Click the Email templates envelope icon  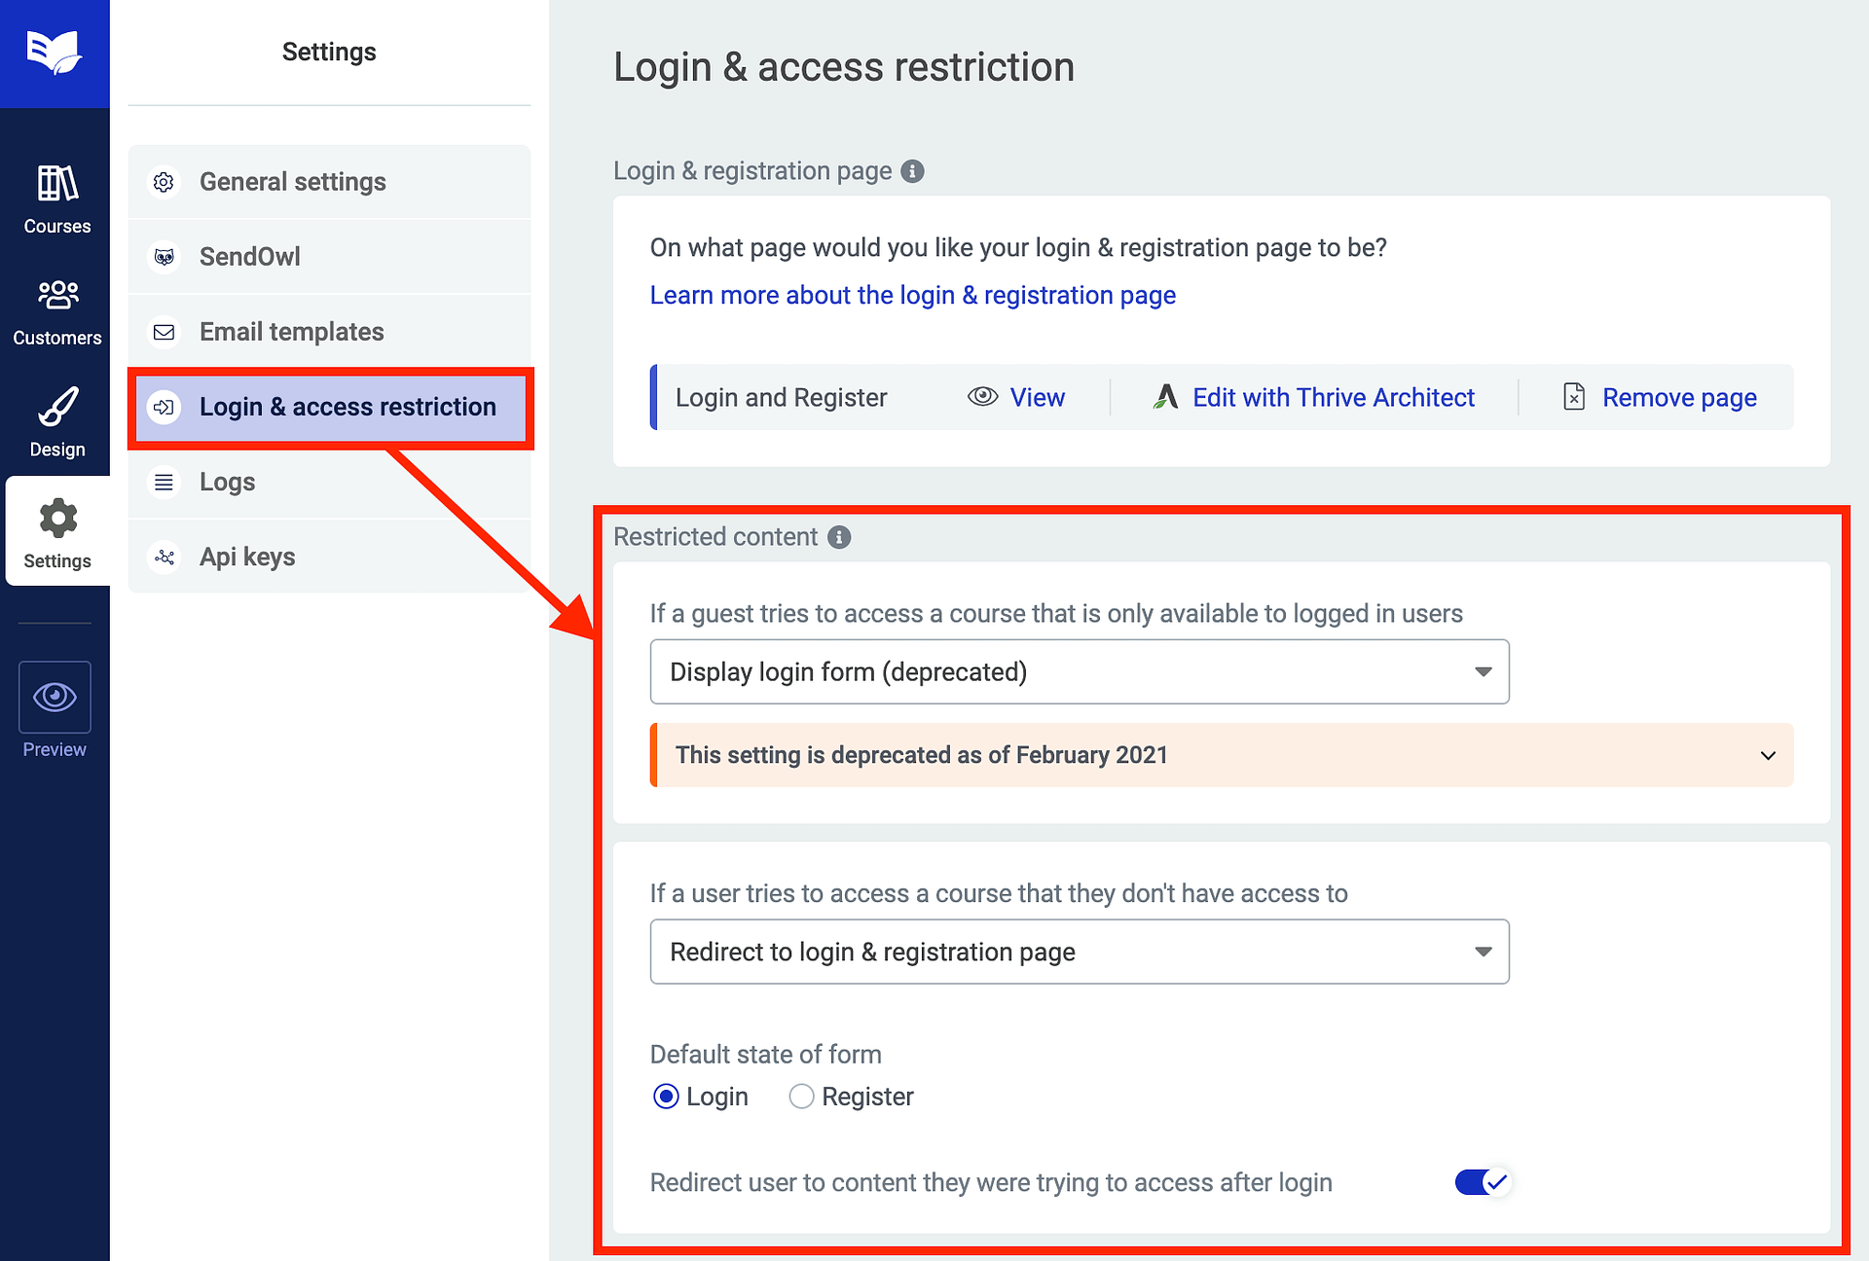click(165, 332)
